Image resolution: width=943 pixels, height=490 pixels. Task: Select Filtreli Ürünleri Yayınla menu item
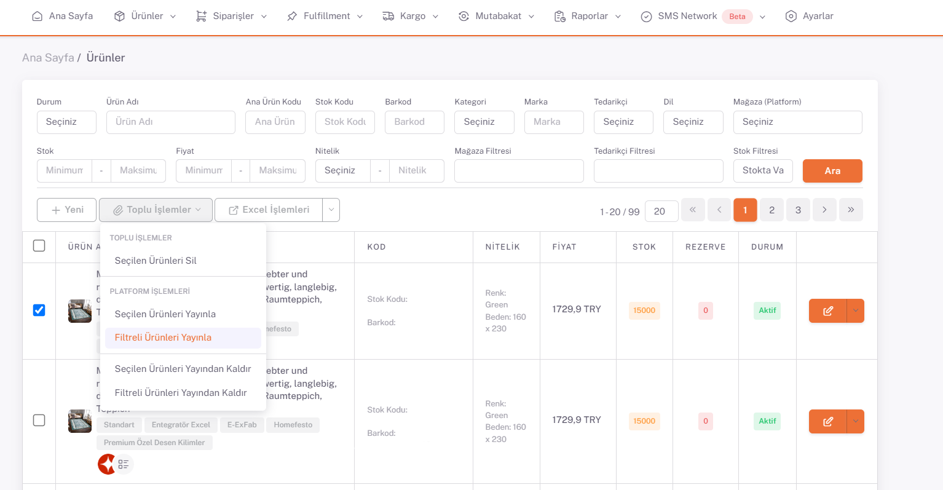click(x=183, y=338)
